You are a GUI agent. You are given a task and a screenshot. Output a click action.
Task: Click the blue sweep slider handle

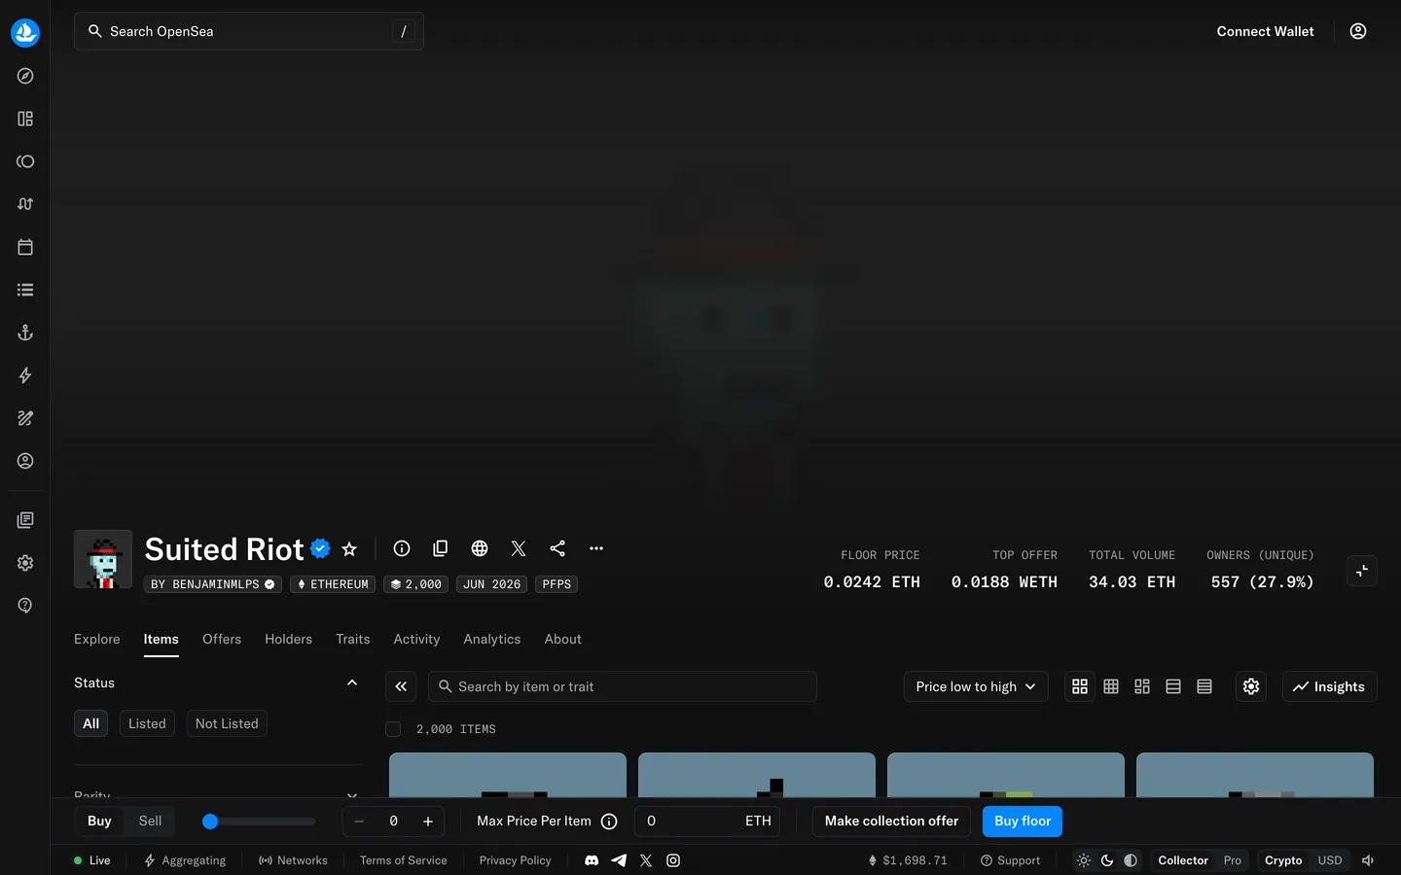point(210,822)
